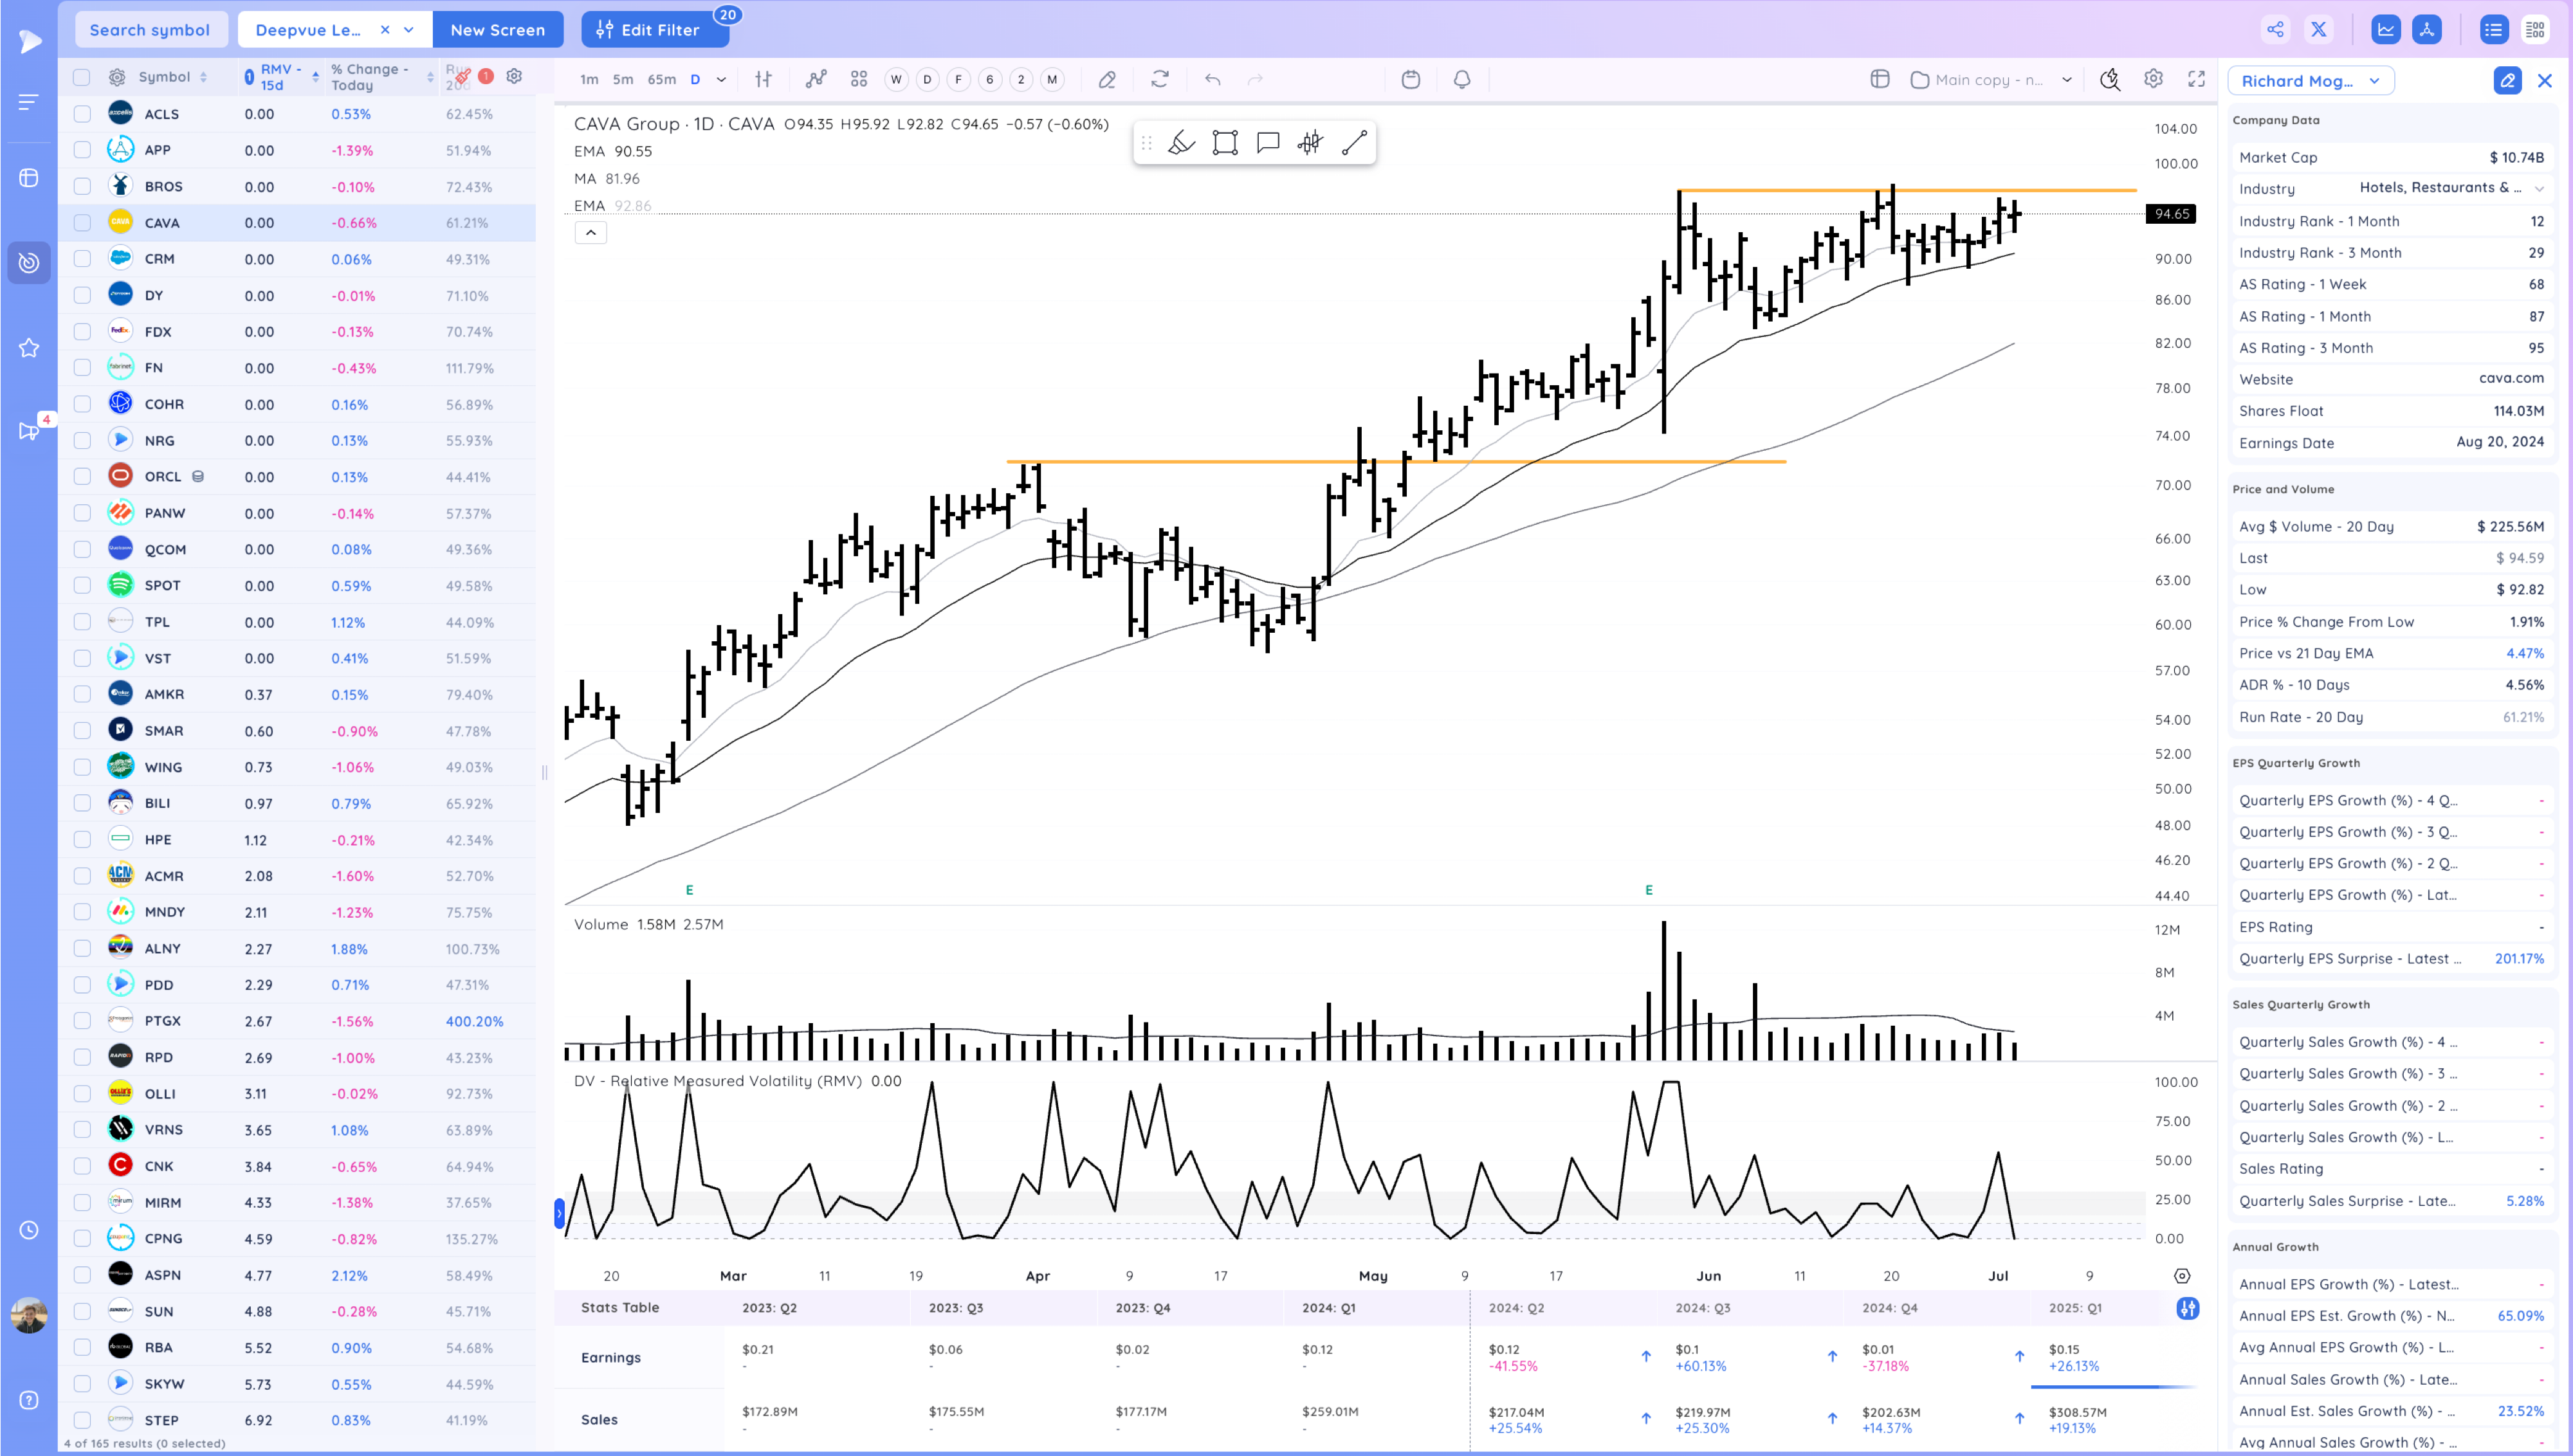2573x1456 pixels.
Task: Undo the last chart action
Action: click(x=1212, y=79)
